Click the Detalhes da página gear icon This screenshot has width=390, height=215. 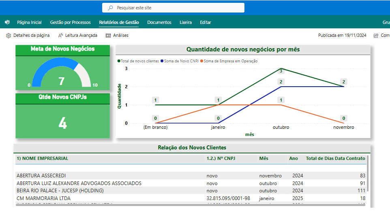point(9,36)
